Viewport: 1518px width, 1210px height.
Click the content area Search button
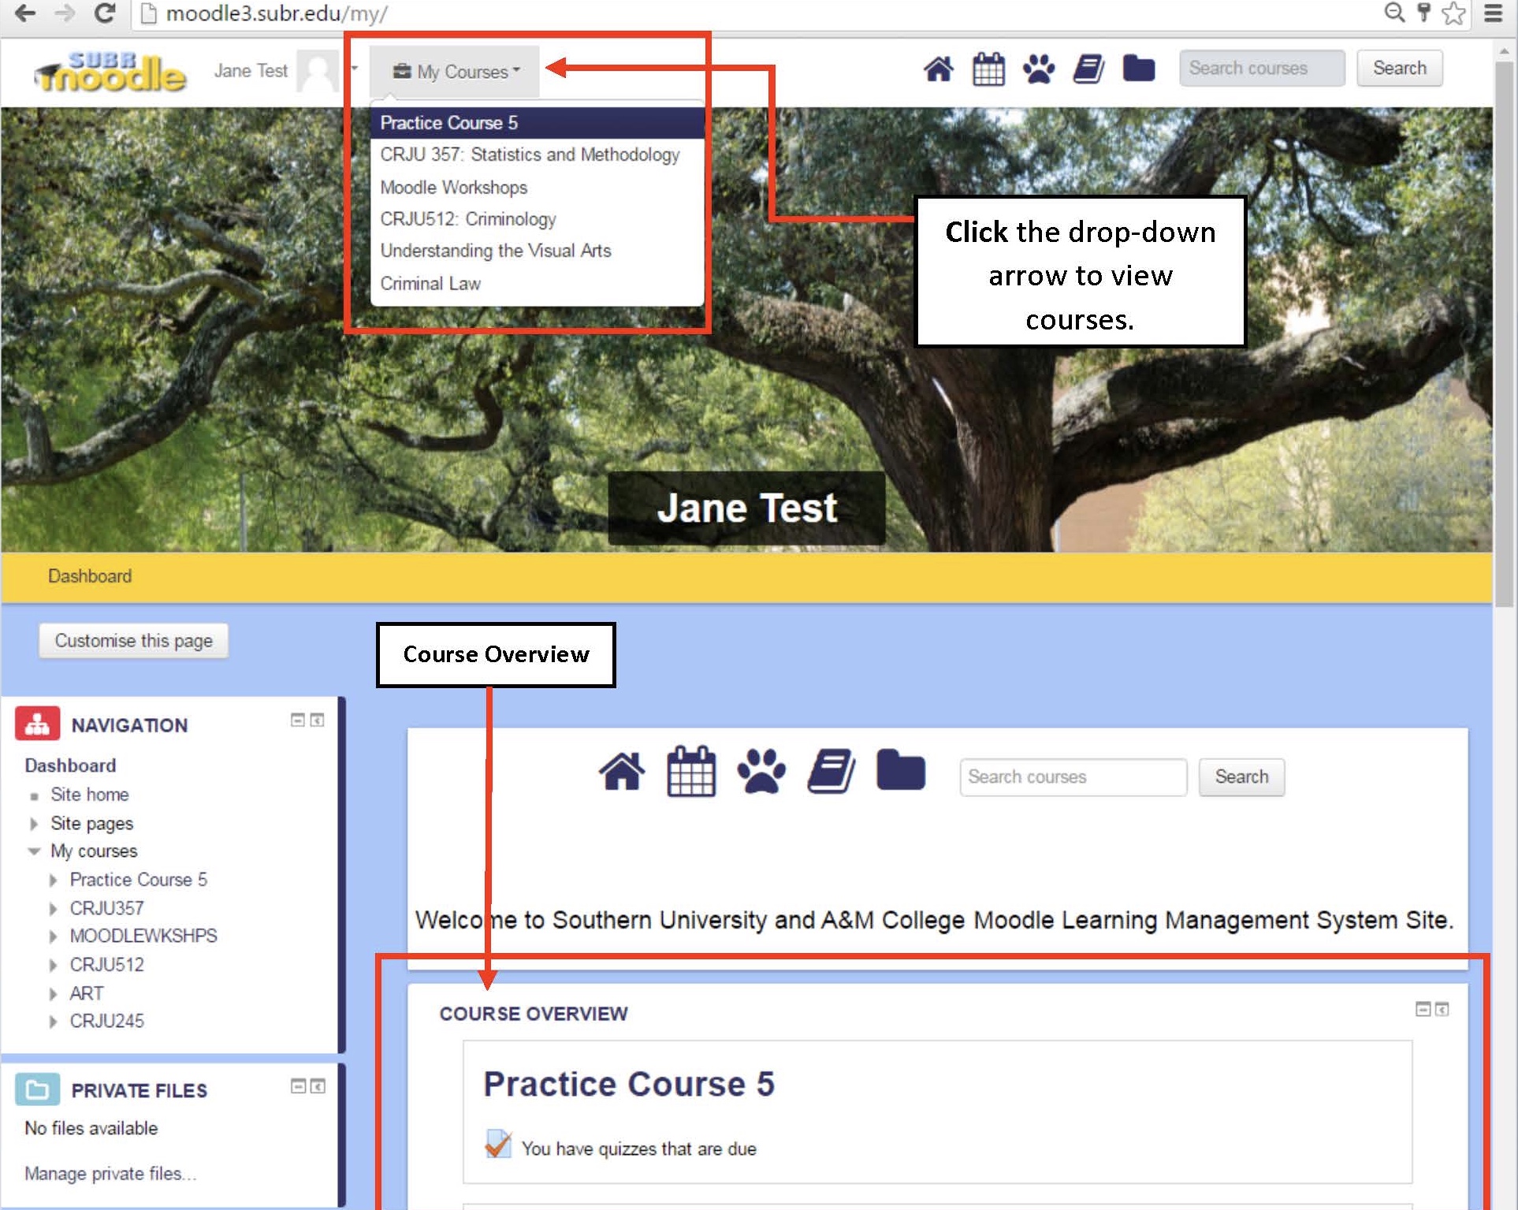pyautogui.click(x=1241, y=777)
